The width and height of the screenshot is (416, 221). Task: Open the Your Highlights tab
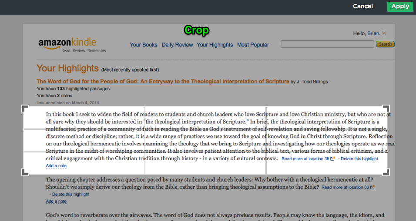click(x=215, y=45)
